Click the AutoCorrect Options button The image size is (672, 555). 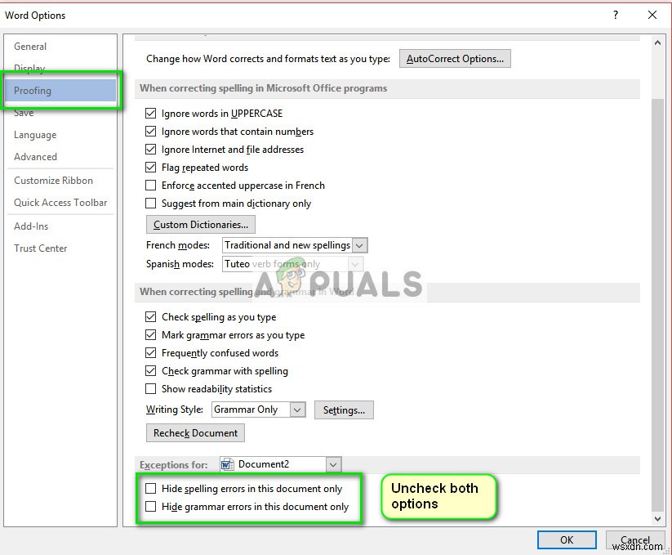[455, 58]
